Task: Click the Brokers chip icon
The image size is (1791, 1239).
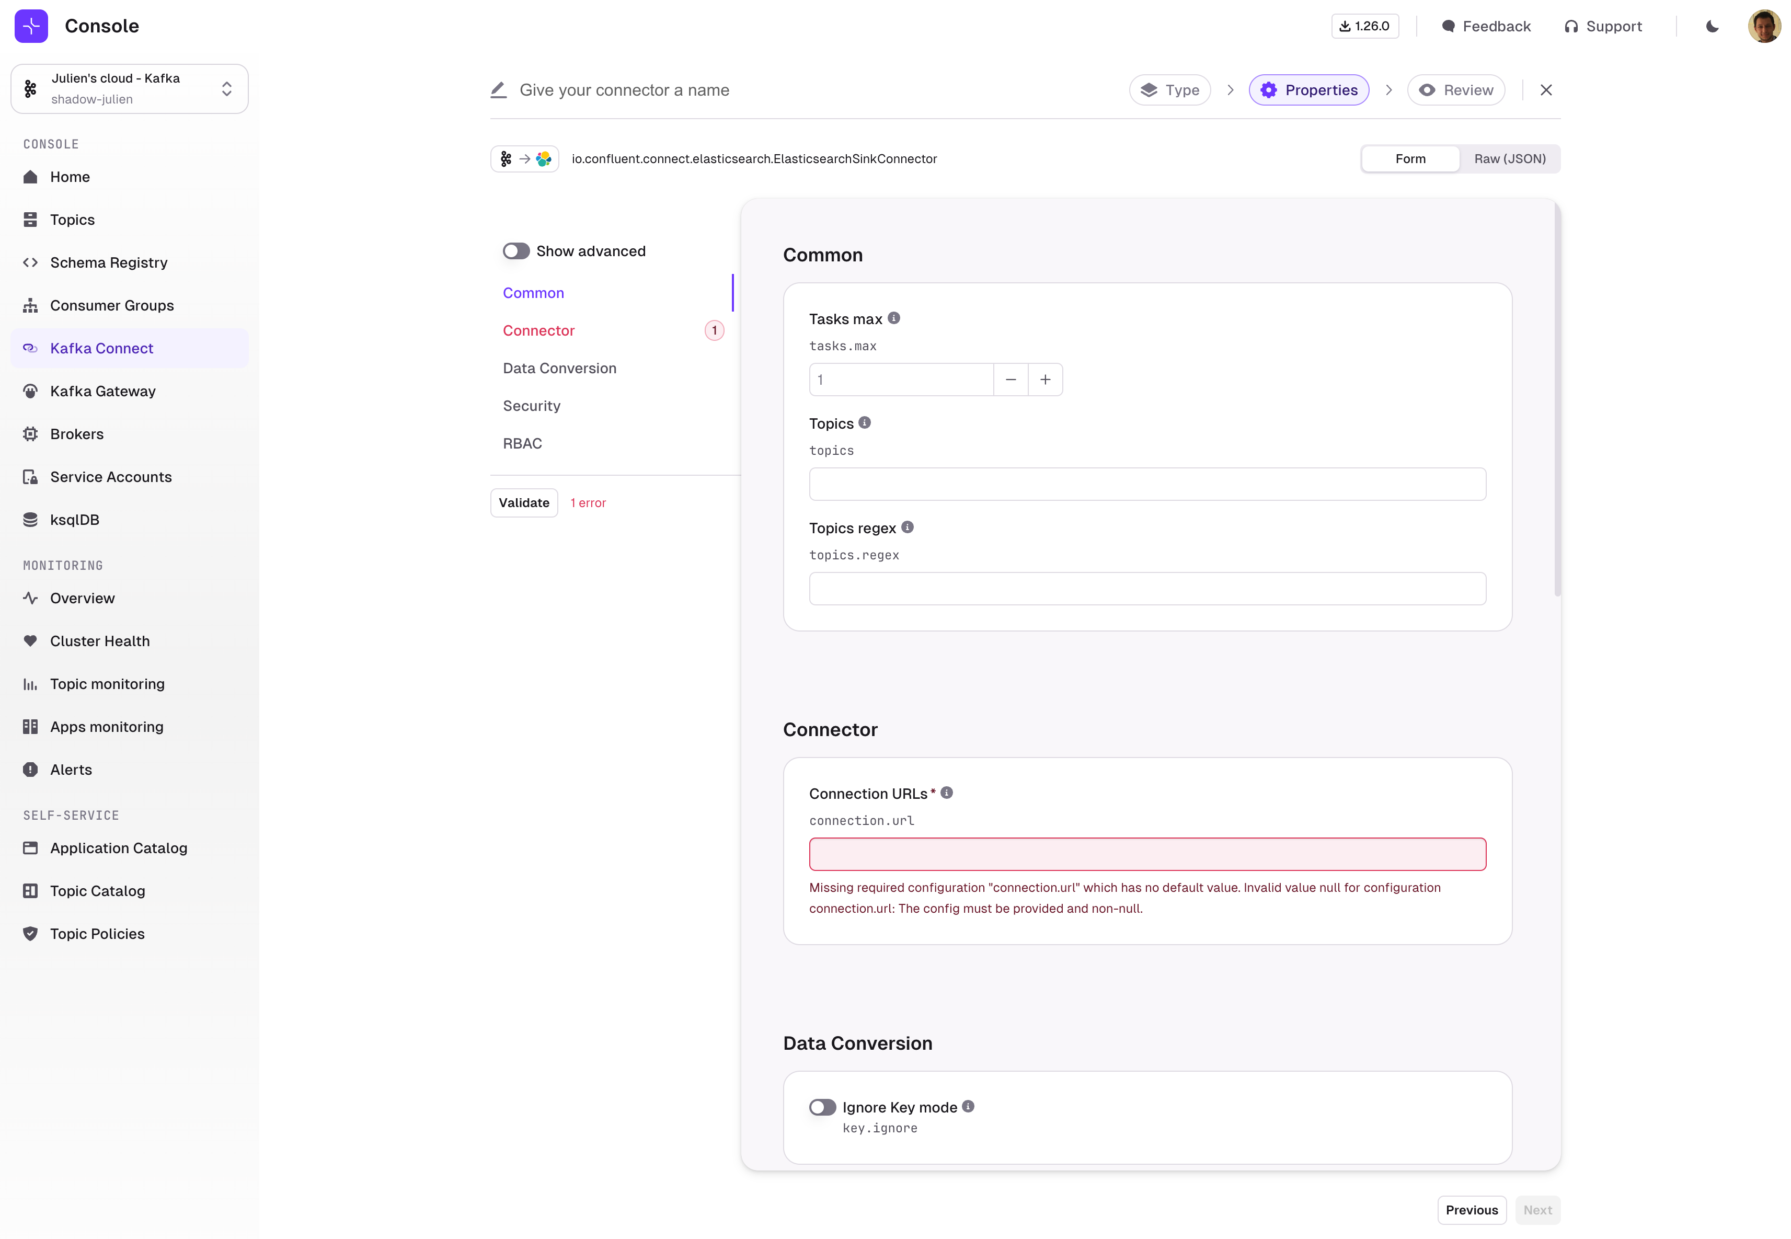Action: tap(30, 434)
